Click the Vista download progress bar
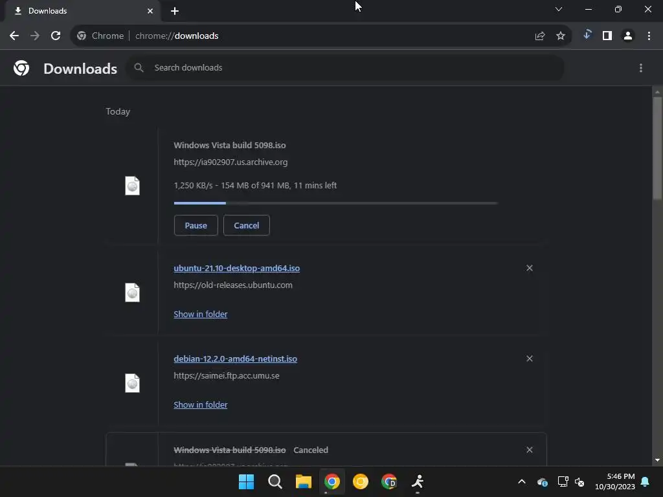 point(336,203)
